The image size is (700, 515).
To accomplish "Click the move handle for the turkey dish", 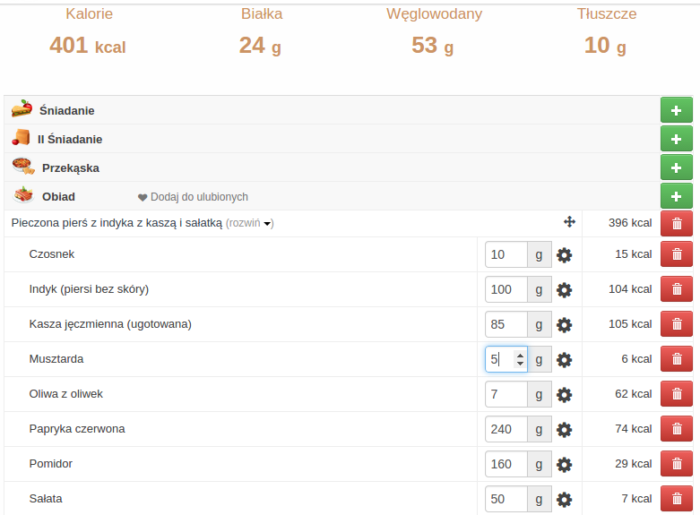I will [x=569, y=222].
